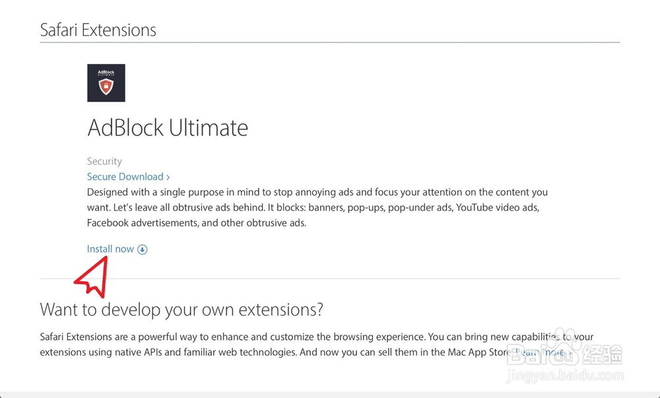Click the divider line below Install now
Viewport: 660px width, 398px height.
tap(330, 279)
